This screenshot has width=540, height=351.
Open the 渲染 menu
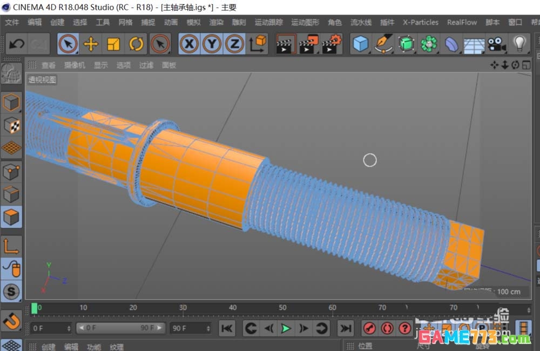(215, 22)
